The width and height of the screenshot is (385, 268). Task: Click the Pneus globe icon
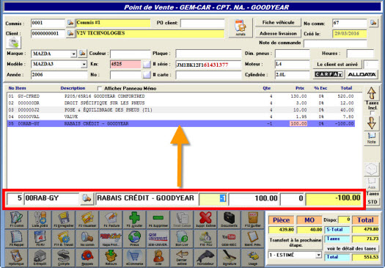pos(134,239)
